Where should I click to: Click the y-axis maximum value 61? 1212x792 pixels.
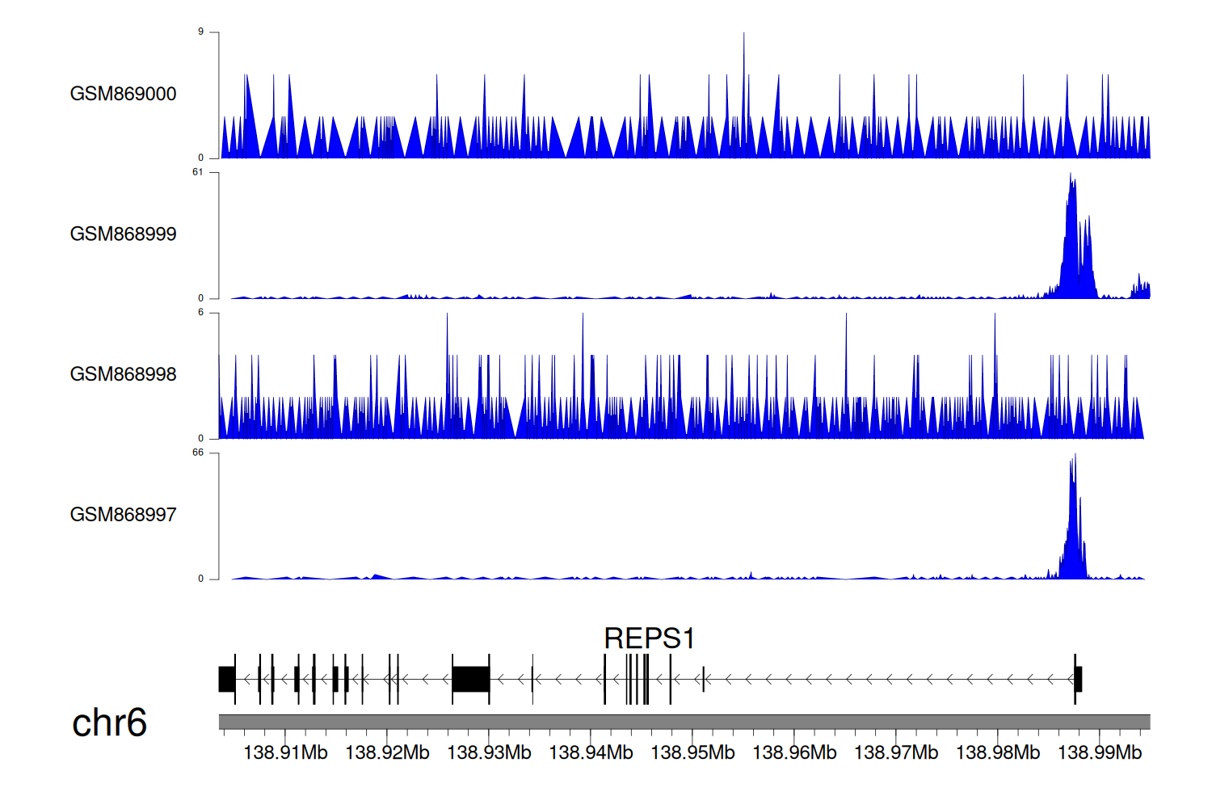pyautogui.click(x=198, y=172)
